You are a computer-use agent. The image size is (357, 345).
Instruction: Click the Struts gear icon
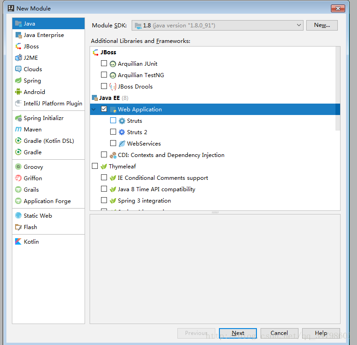click(122, 121)
